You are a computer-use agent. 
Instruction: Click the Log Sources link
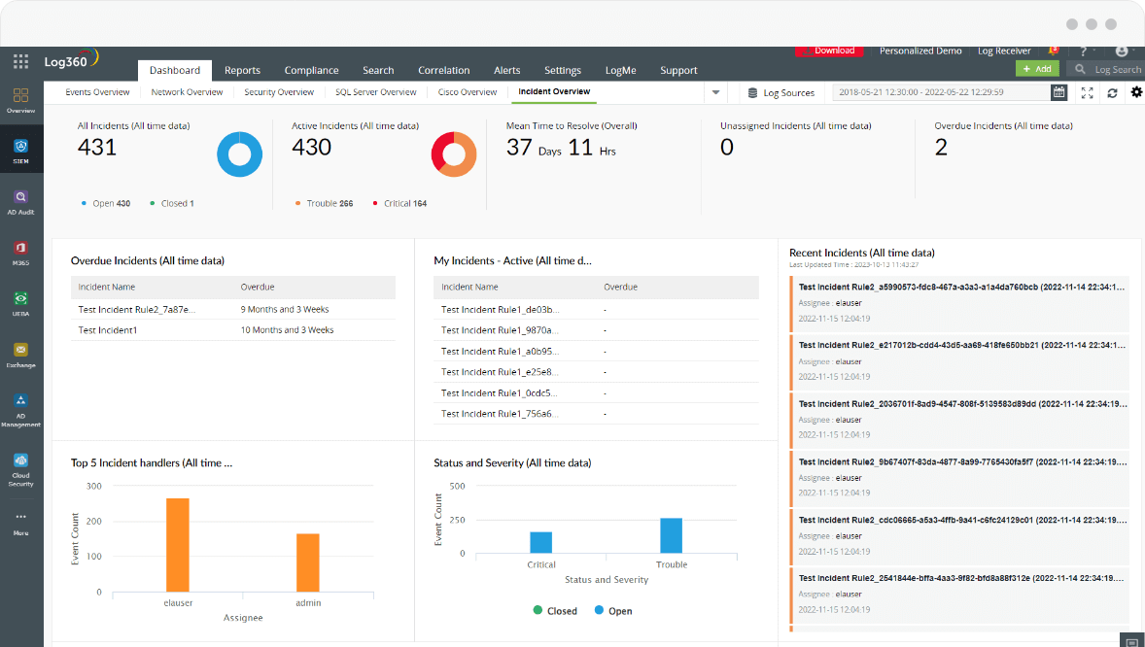[x=781, y=93]
